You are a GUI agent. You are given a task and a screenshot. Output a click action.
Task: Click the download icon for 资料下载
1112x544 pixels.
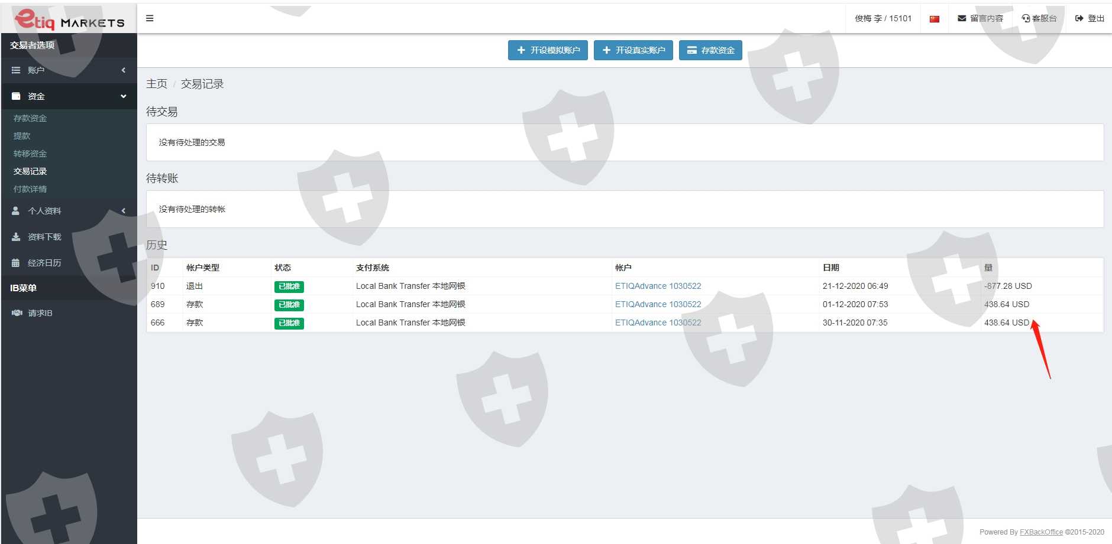click(x=16, y=237)
